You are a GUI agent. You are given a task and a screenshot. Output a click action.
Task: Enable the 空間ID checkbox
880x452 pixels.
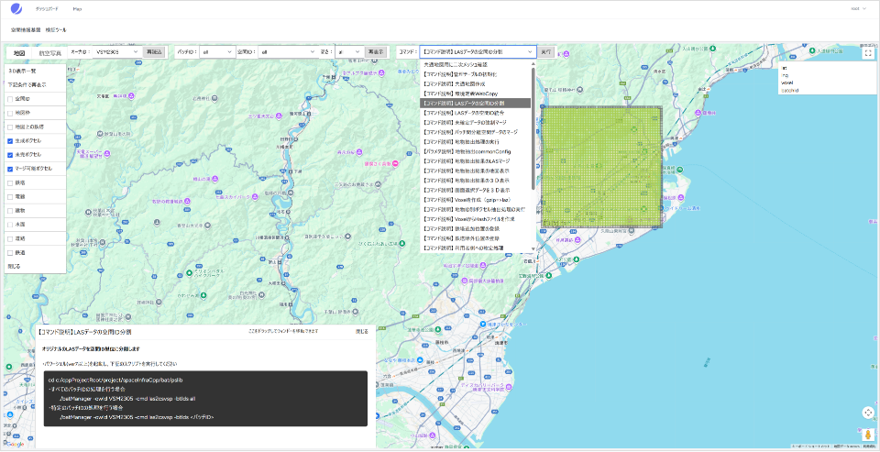click(x=10, y=98)
